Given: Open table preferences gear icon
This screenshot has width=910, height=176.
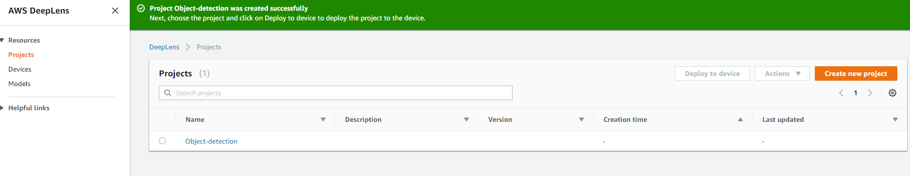Looking at the screenshot, I should click(x=893, y=93).
